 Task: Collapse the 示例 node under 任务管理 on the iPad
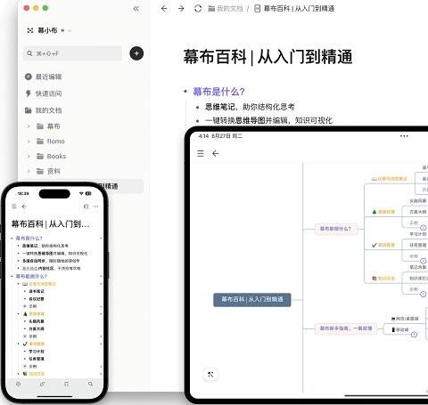pyautogui.click(x=424, y=261)
